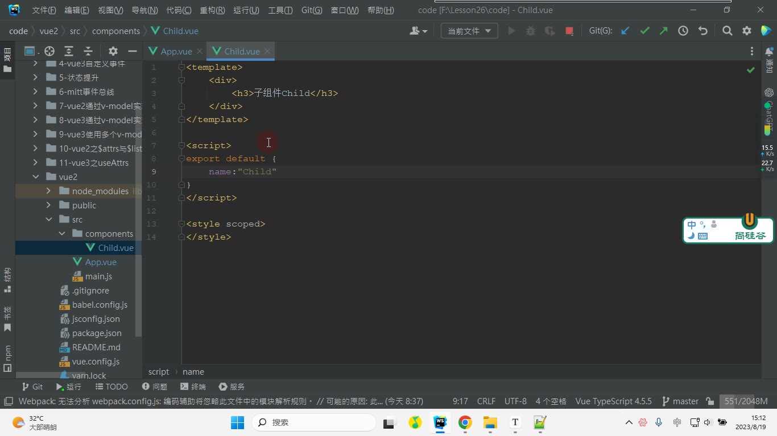Click the collapse all icon in project panel

[x=88, y=51]
